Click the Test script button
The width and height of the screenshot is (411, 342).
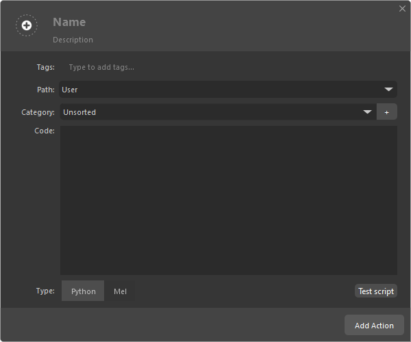pyautogui.click(x=376, y=291)
